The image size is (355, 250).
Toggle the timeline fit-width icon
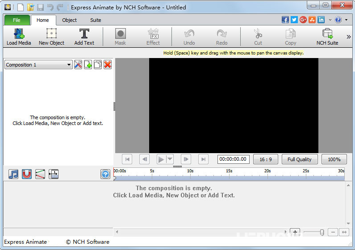tap(54, 174)
